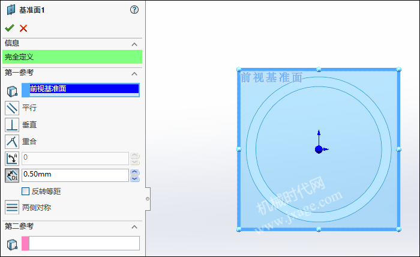Collapse the 第二参考 section

(x=134, y=227)
